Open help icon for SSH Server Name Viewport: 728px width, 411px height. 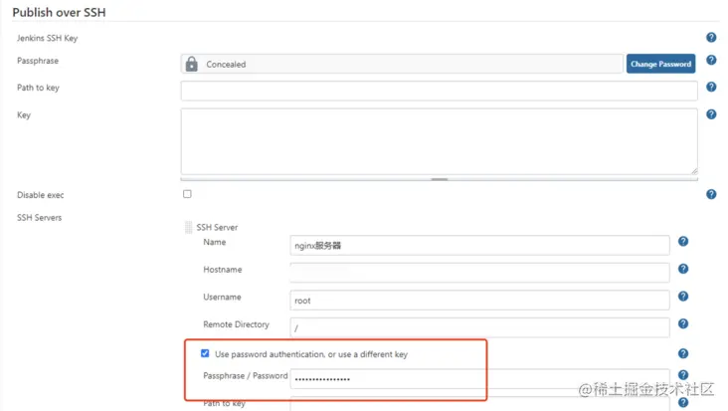(683, 241)
